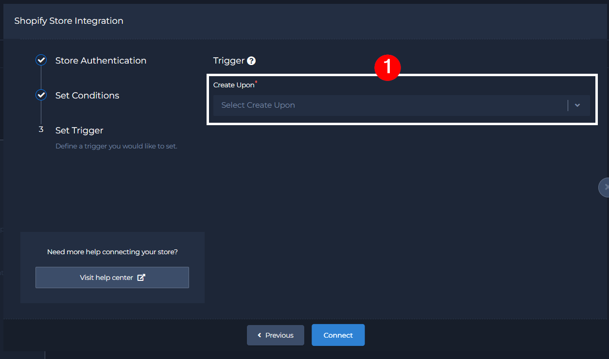
Task: Go back with the Previous button
Action: (276, 335)
